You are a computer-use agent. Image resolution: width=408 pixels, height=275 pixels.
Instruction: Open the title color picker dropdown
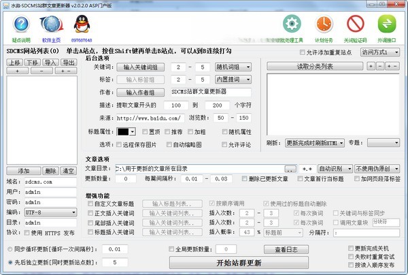click(x=126, y=132)
